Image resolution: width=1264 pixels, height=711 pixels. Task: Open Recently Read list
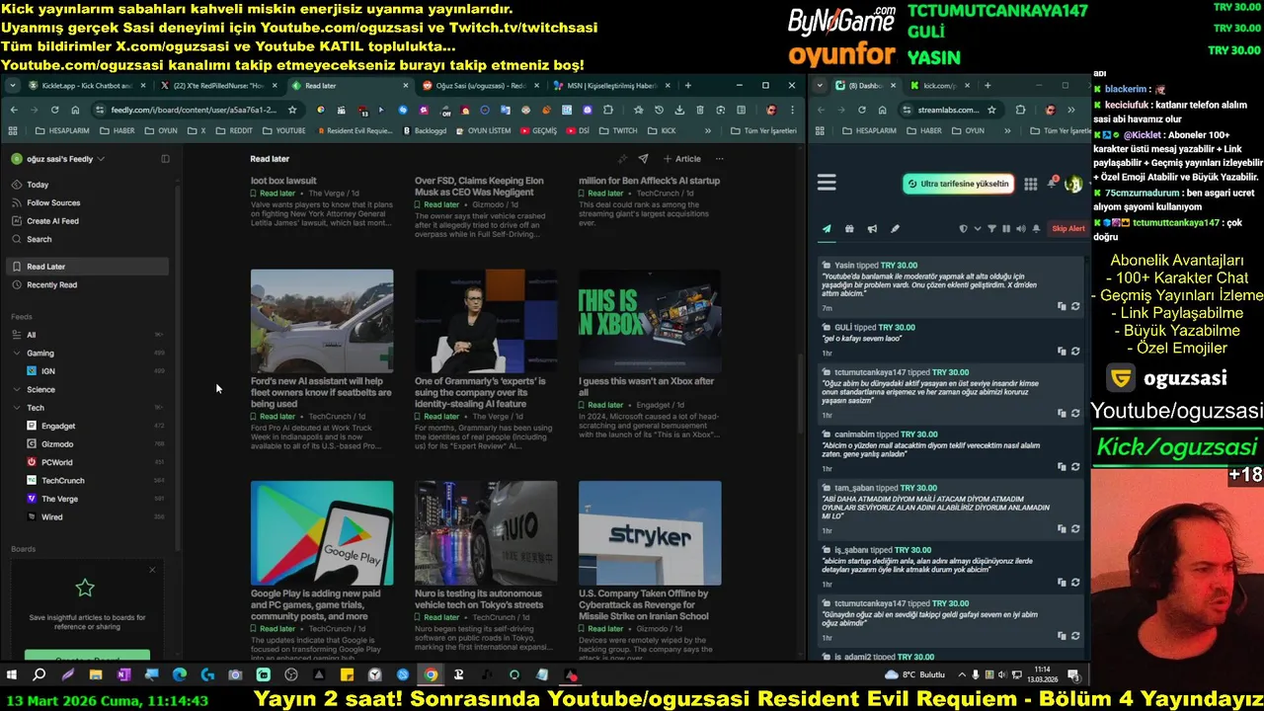click(x=89, y=284)
